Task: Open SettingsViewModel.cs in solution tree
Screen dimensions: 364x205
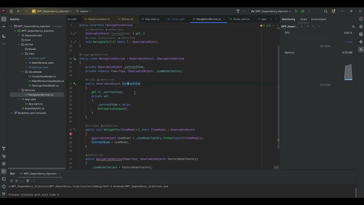Action: click(x=44, y=85)
